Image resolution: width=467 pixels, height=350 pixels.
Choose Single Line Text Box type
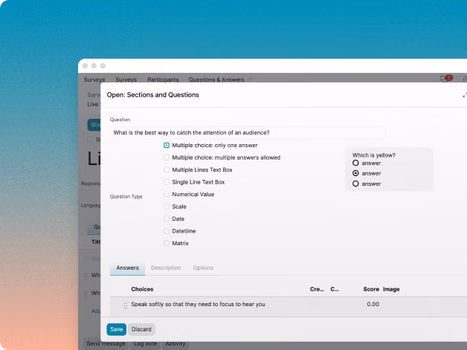coord(167,182)
